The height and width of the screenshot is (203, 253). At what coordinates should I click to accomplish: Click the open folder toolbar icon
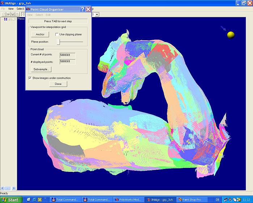tap(8, 14)
